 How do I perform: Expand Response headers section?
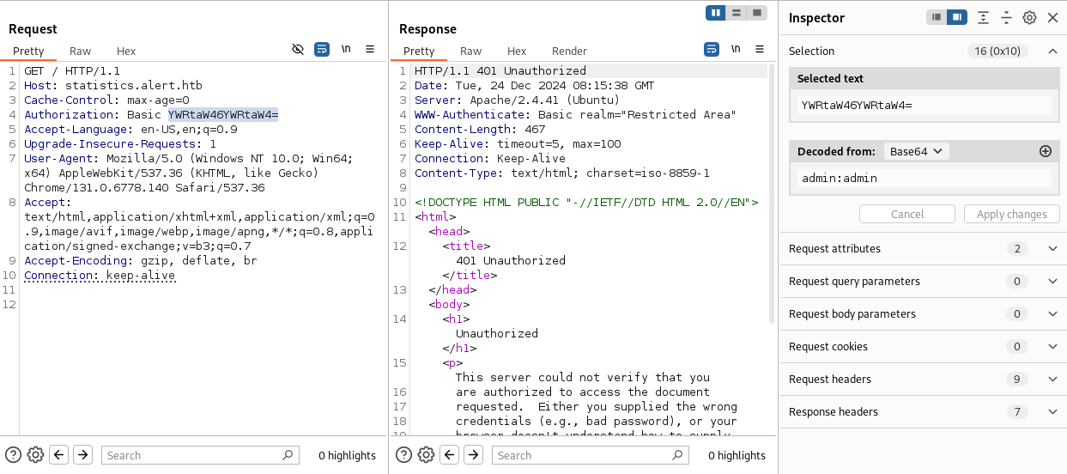1052,412
